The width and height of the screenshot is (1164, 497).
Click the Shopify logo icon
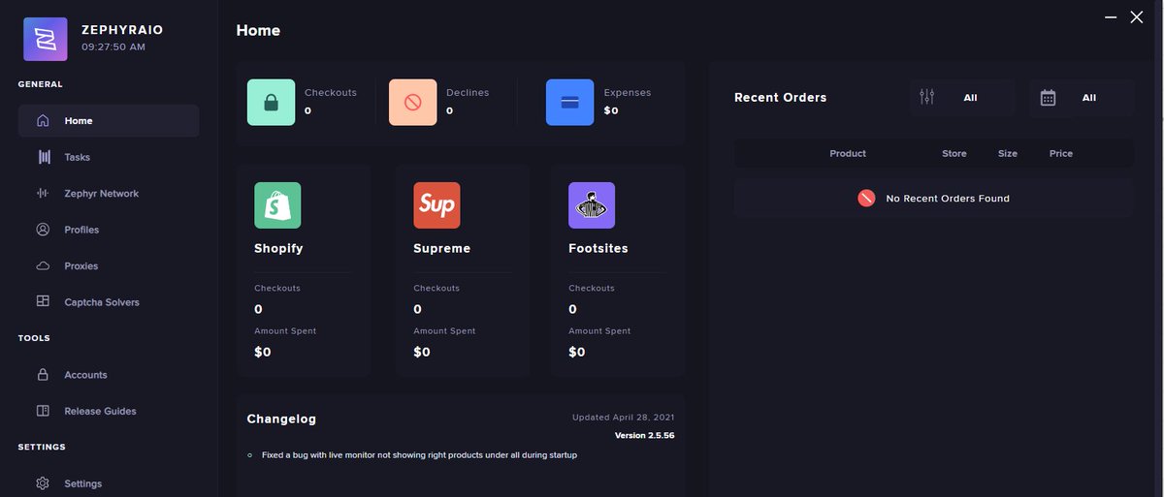pyautogui.click(x=277, y=205)
